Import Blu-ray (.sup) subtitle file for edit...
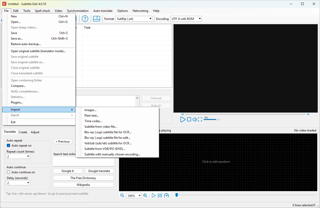The height and width of the screenshot is (208, 320). [117, 138]
